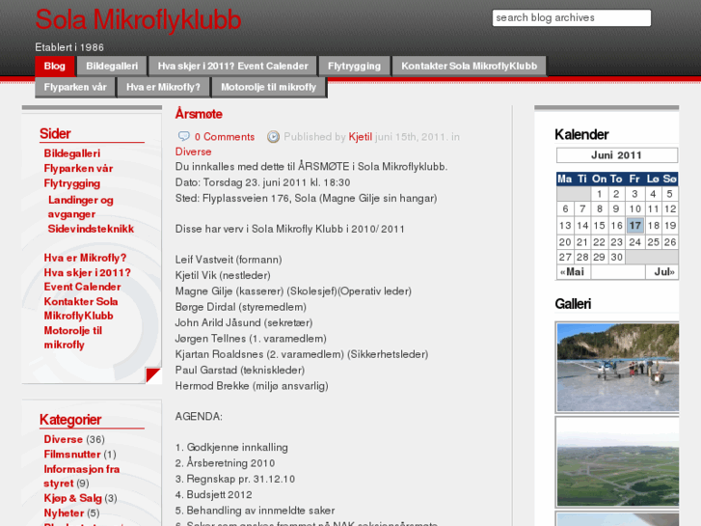The height and width of the screenshot is (526, 701).
Task: Open Kontakter Sola MikroflyKlubb tab
Action: point(469,66)
